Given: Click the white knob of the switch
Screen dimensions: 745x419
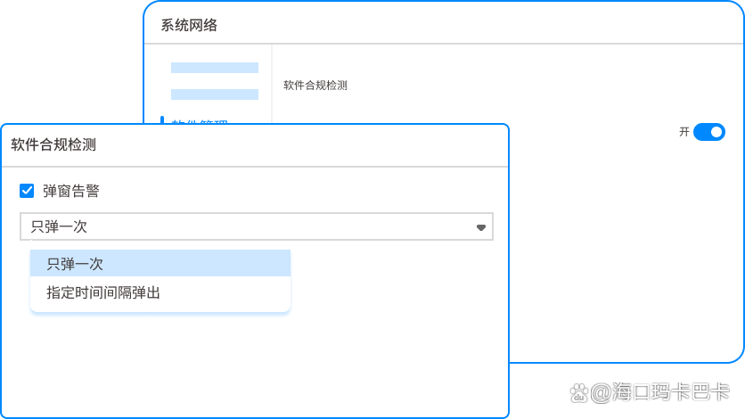Looking at the screenshot, I should tap(716, 132).
